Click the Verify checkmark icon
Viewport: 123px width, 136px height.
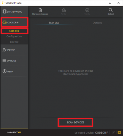pos(87,10)
